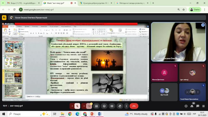Open the chat messages panel
Viewport: 208px width, 117px height.
point(198,106)
